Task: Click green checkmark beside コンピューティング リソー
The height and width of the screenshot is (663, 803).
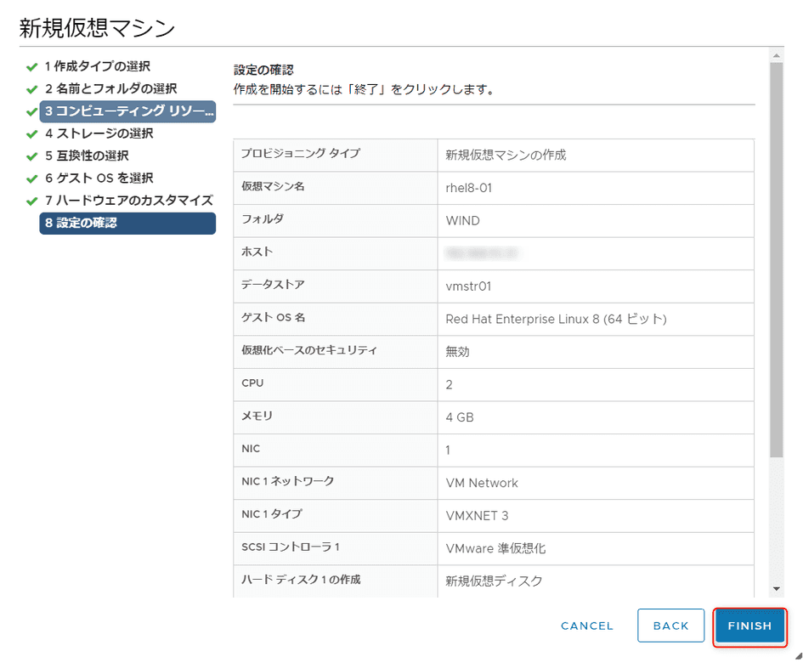Action: [x=31, y=111]
